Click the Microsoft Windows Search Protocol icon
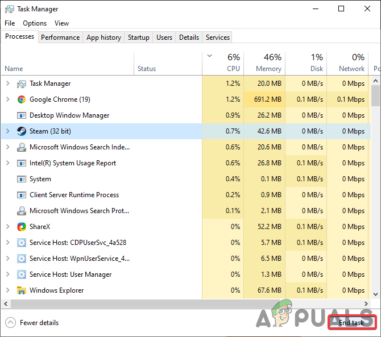 [22, 211]
